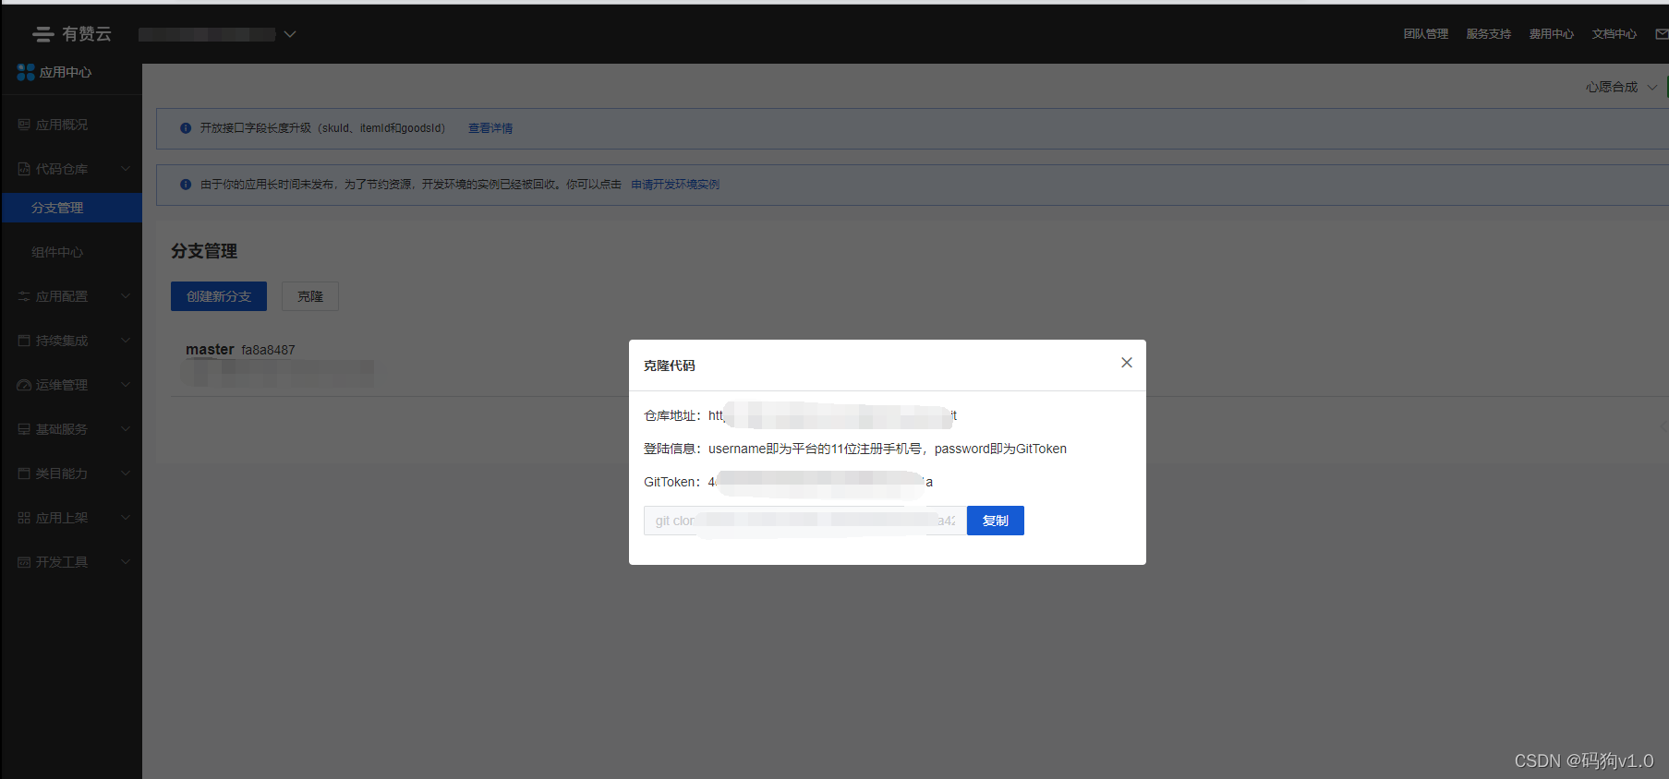Open 团队管理 in top navigation

1426,34
